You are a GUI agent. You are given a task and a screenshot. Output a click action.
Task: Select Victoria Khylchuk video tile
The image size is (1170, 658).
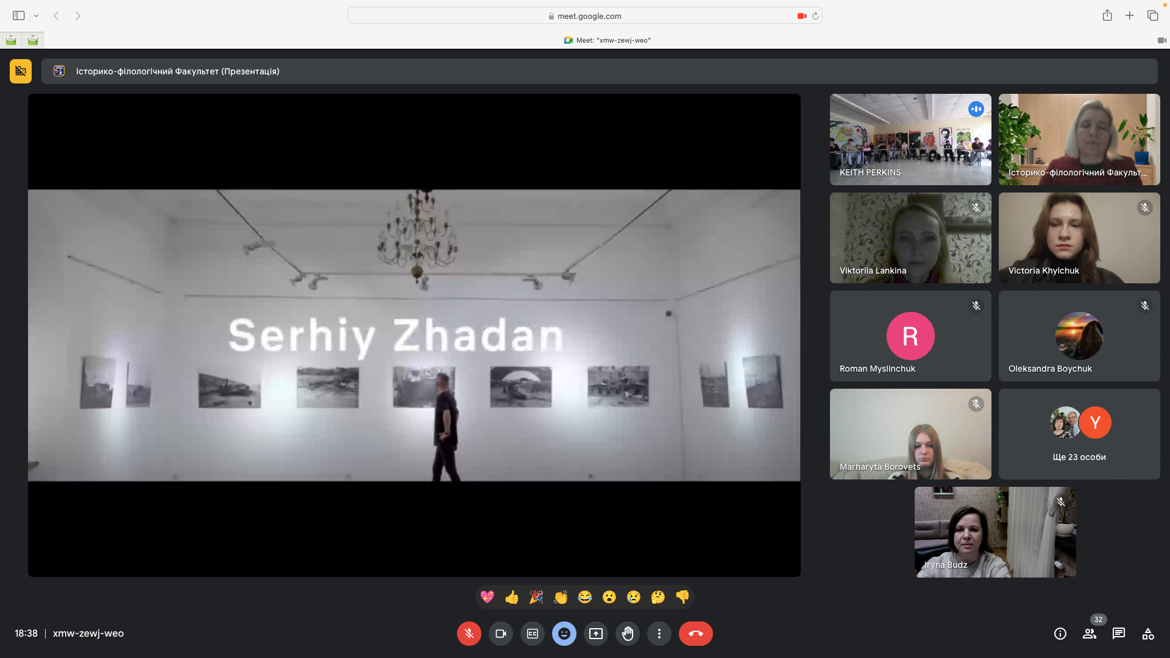click(x=1079, y=238)
